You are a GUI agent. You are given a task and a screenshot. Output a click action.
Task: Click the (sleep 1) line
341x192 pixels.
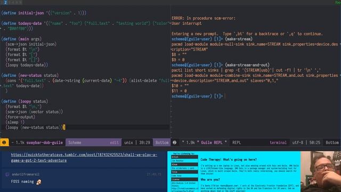[15, 122]
